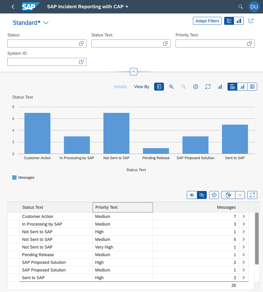263x292 pixels.
Task: Show table only view
Action: 252,87
